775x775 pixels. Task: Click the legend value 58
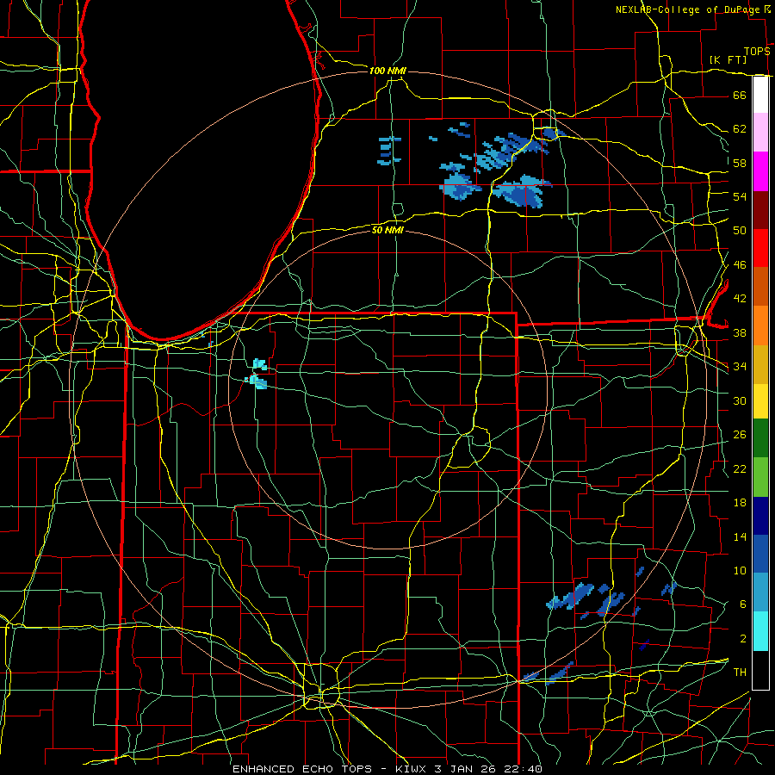[740, 163]
